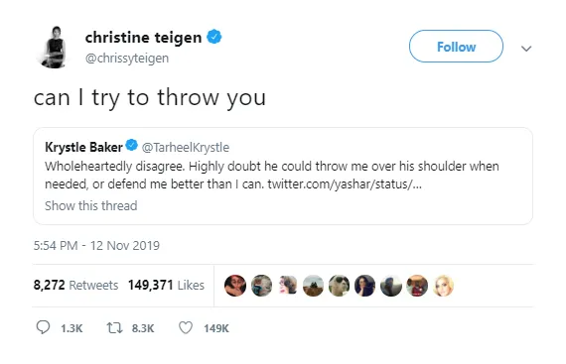566x364 pixels.
Task: Click Krystle Baker's verified badge
Action: tap(131, 145)
